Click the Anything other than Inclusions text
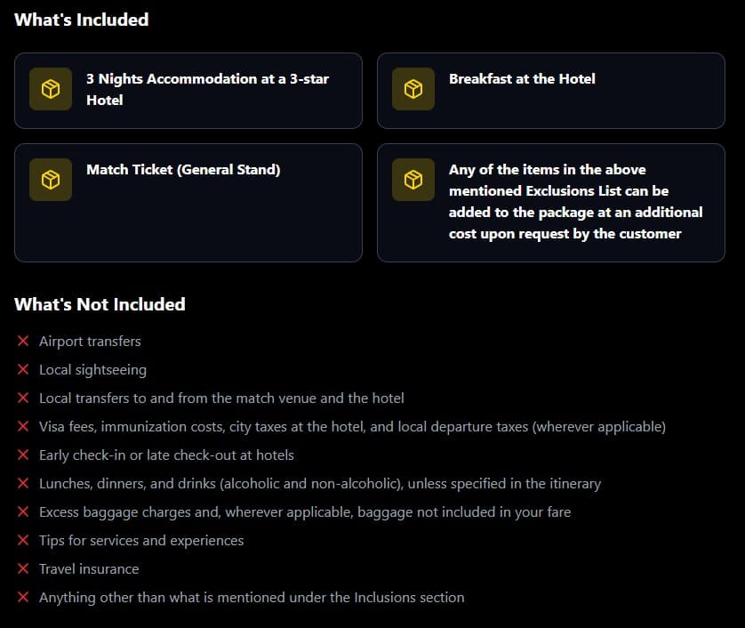745x628 pixels. 252,597
